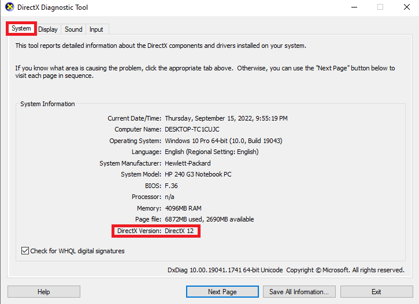This screenshot has height=304, width=419.
Task: Switch to the System tab
Action: tap(21, 28)
